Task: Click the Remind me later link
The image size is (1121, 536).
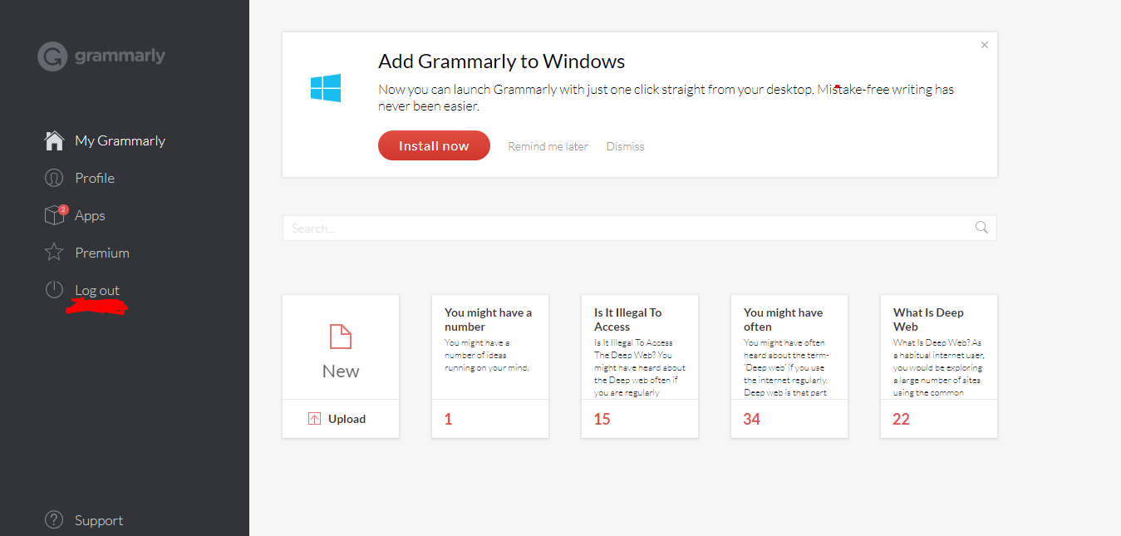Action: point(548,146)
